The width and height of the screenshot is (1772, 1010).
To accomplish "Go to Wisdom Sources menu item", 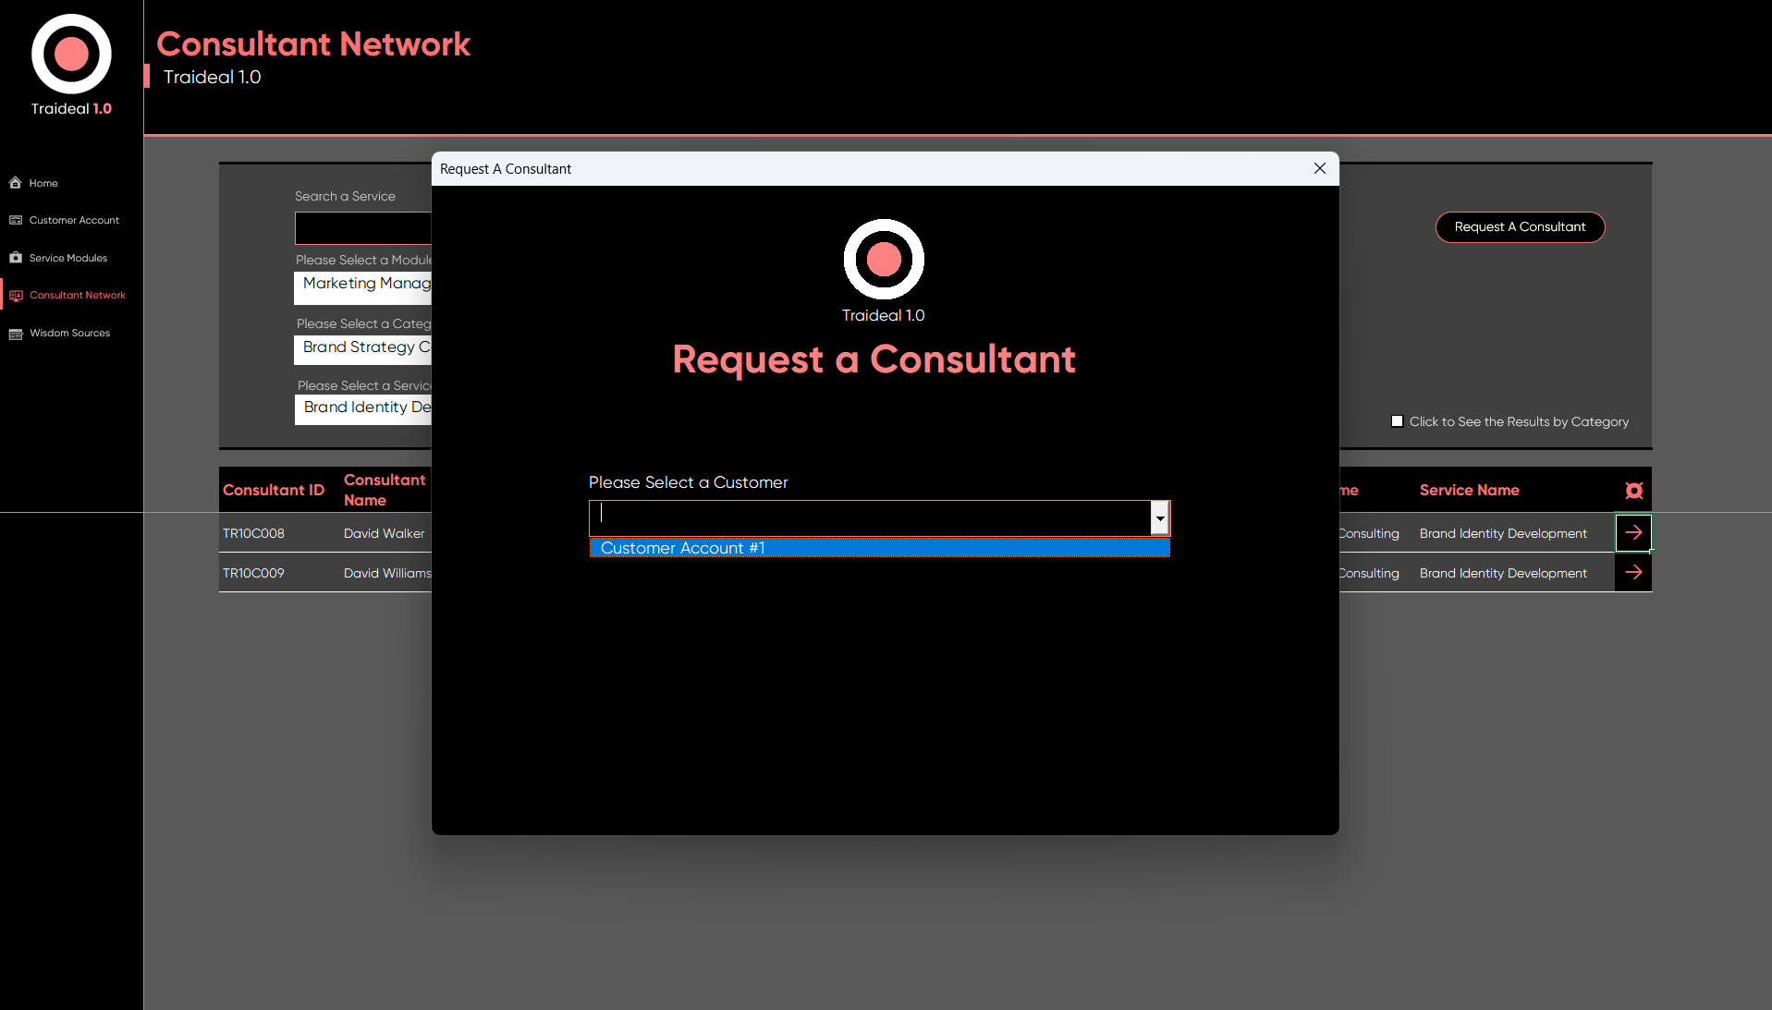I will click(69, 334).
